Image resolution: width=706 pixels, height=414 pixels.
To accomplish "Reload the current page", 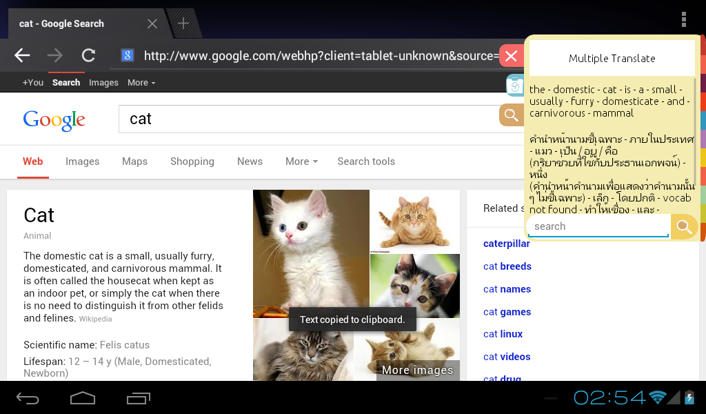I will [x=88, y=55].
